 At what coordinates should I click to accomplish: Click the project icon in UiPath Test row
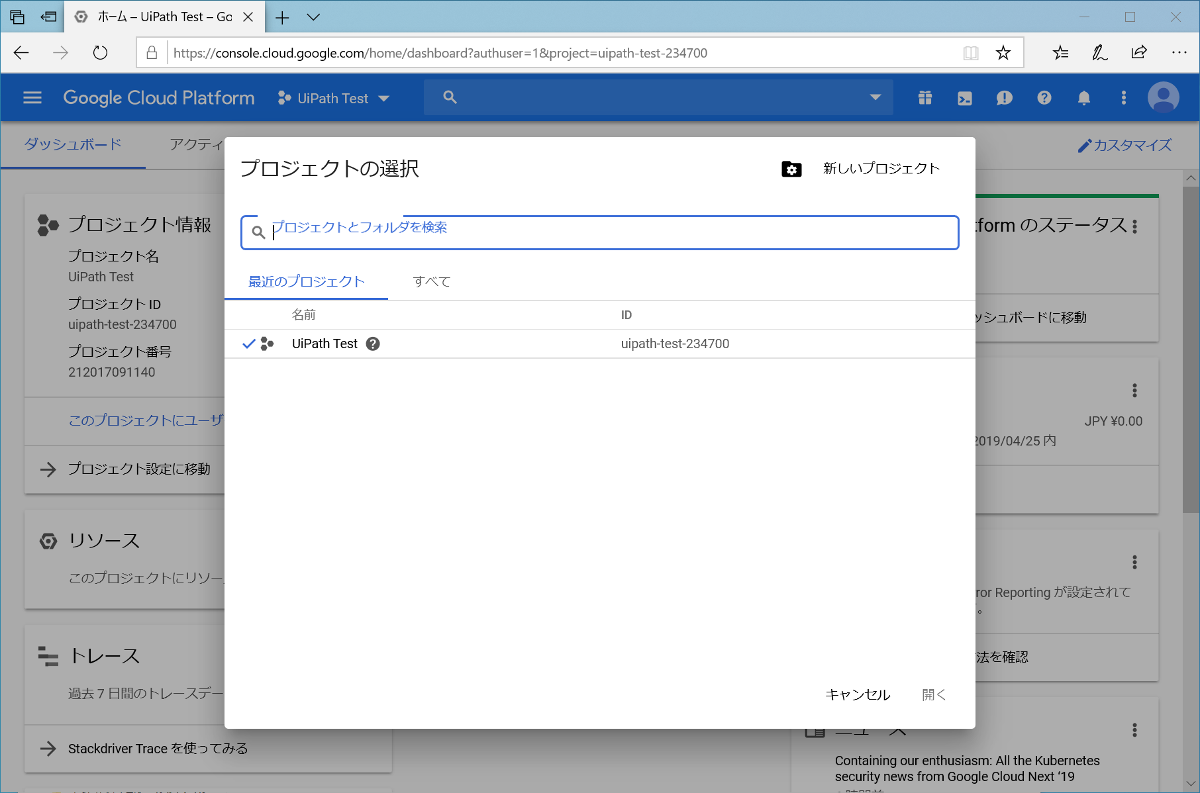pos(267,344)
